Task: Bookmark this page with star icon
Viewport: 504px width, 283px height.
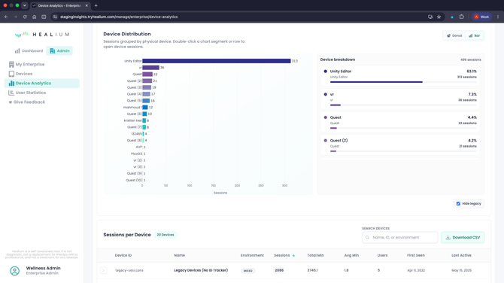Action: pos(439,17)
